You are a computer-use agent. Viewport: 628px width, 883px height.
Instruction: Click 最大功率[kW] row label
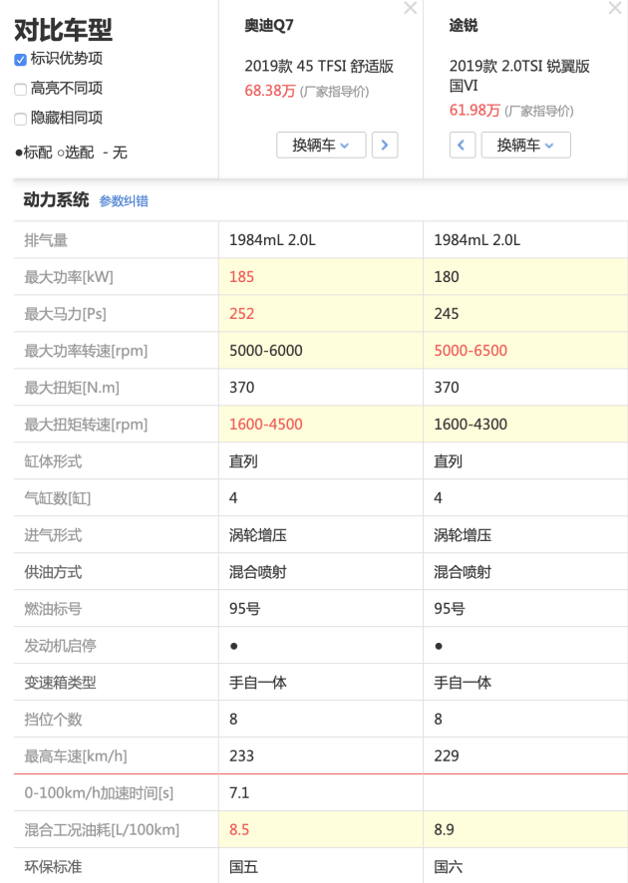69,277
